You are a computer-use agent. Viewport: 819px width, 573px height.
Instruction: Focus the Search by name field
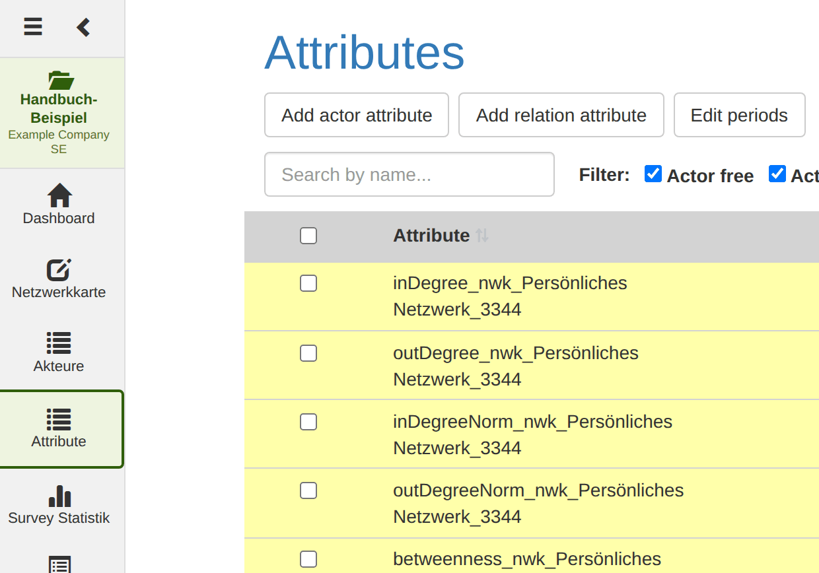[x=409, y=174]
